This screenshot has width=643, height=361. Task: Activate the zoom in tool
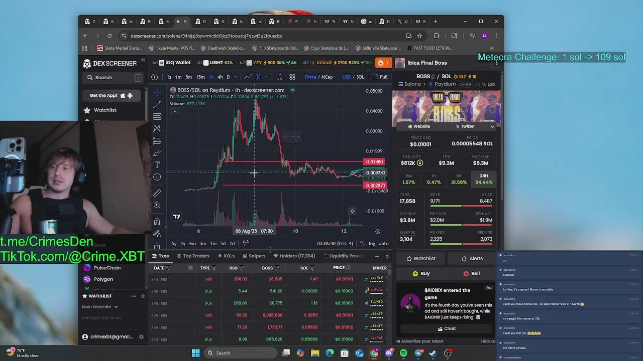157,205
